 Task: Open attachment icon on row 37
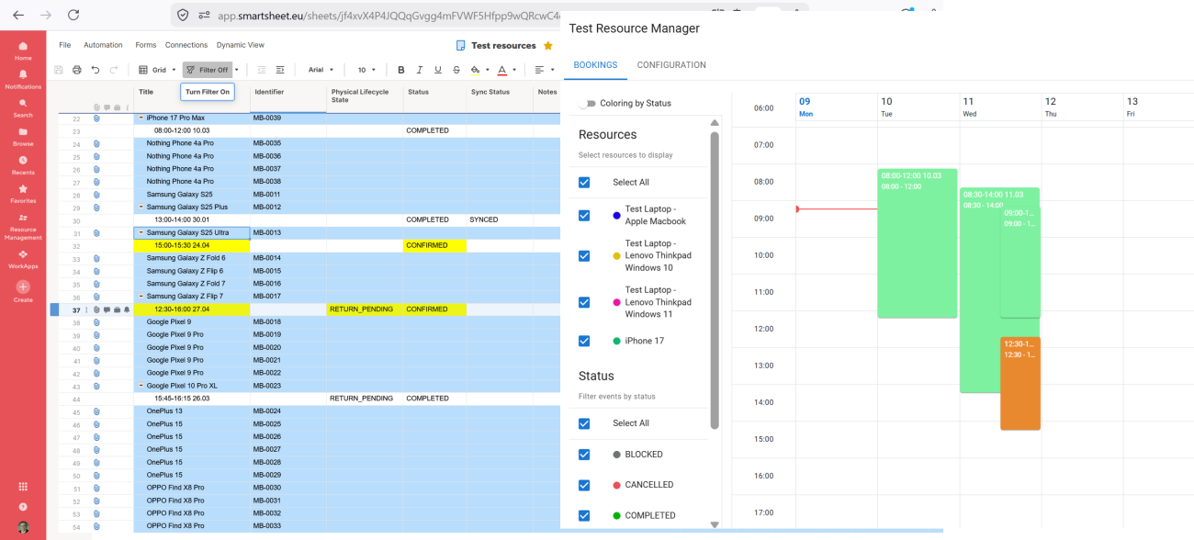pyautogui.click(x=96, y=309)
